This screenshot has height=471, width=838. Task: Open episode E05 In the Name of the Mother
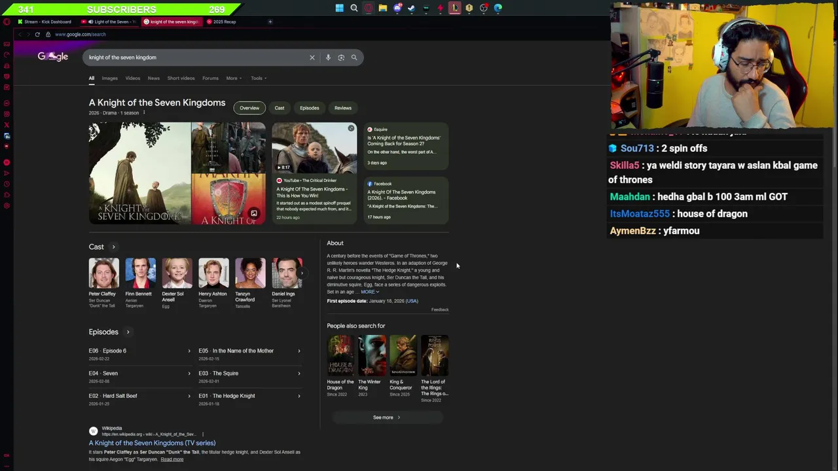[249, 354]
